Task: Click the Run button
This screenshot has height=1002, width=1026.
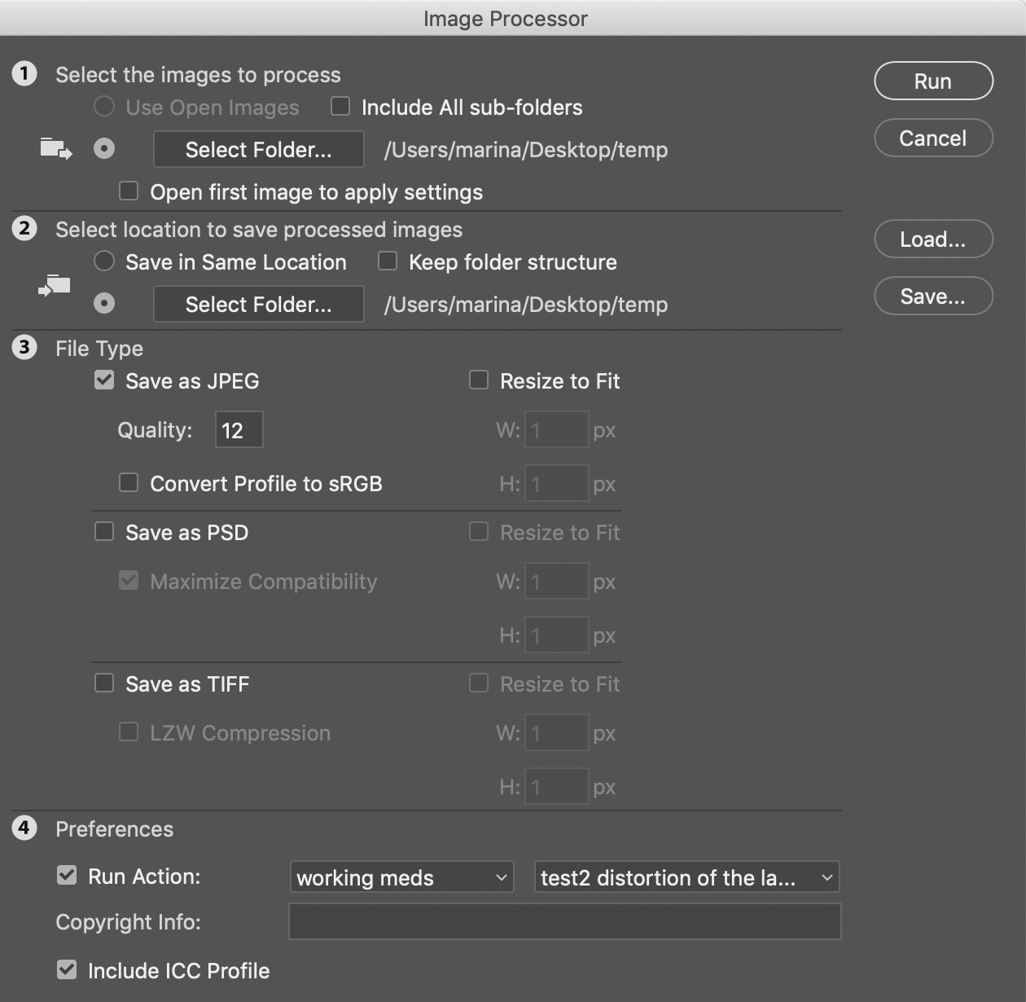Action: click(933, 81)
